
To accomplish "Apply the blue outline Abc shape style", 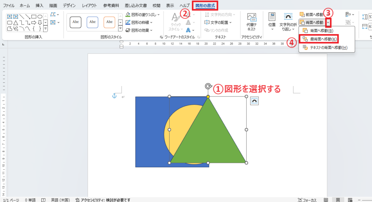I will point(92,22).
